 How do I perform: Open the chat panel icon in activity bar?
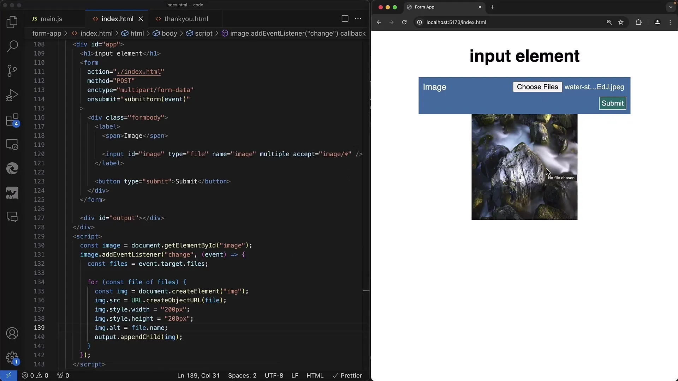point(12,217)
